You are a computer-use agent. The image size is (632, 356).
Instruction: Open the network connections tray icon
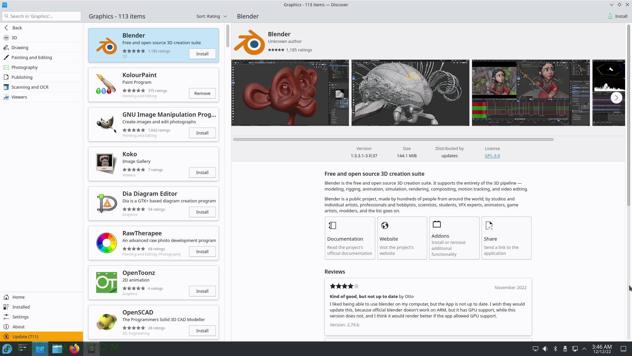pyautogui.click(x=575, y=349)
